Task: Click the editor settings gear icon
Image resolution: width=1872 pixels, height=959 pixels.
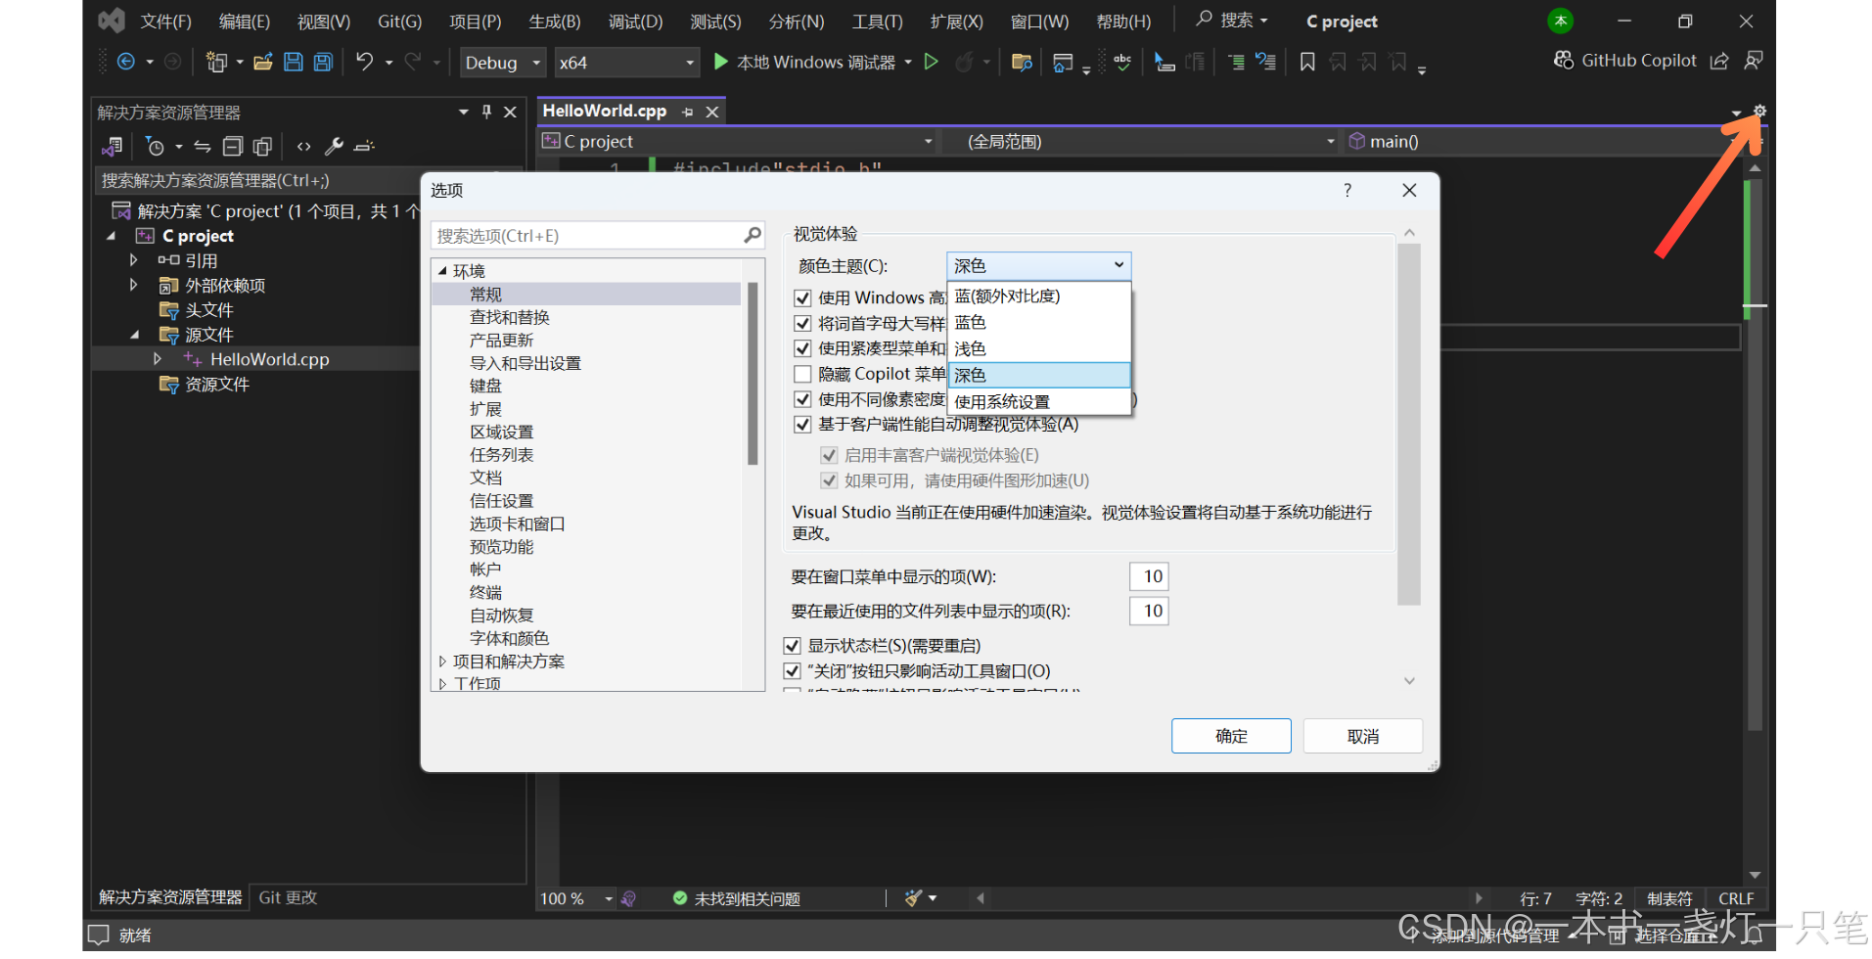Action: click(x=1759, y=112)
